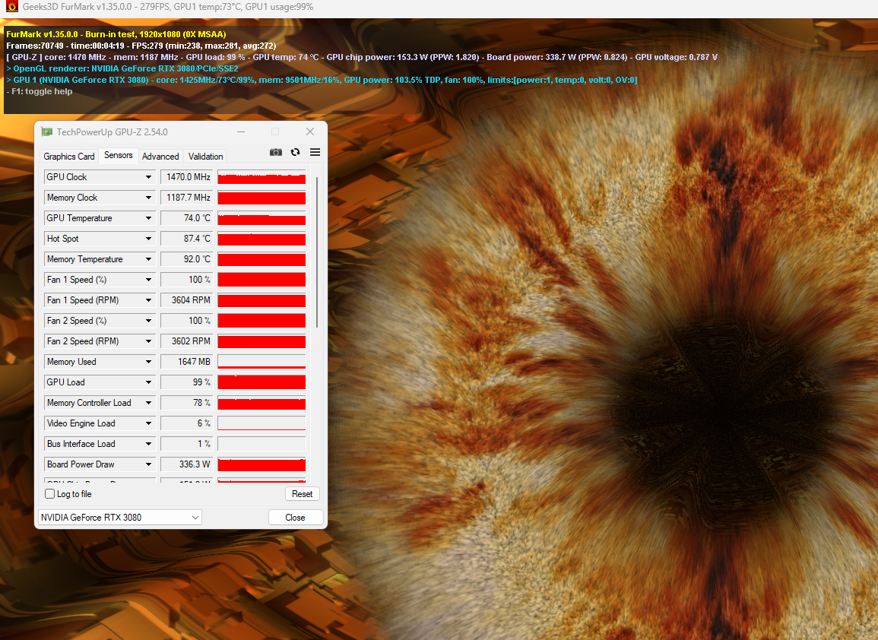Click the FurMark OpenGL renderer line
This screenshot has height=640, width=878.
[122, 68]
